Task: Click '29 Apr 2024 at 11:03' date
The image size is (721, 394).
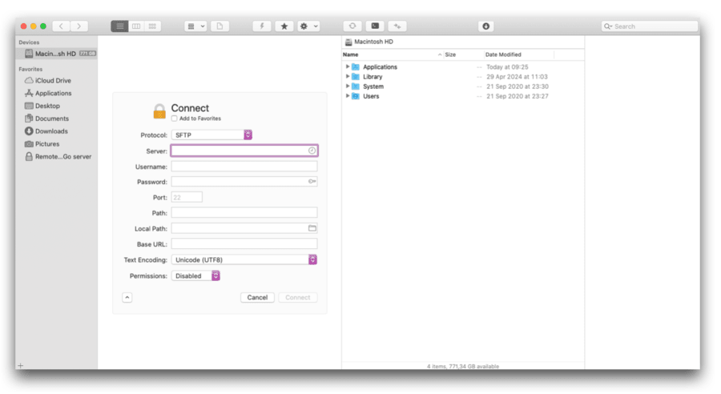Action: click(517, 77)
